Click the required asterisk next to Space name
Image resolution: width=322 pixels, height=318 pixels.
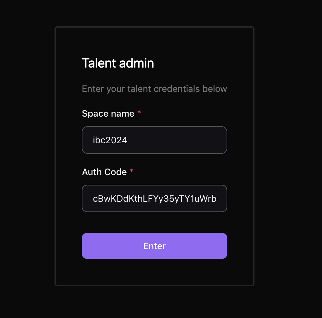(x=139, y=113)
